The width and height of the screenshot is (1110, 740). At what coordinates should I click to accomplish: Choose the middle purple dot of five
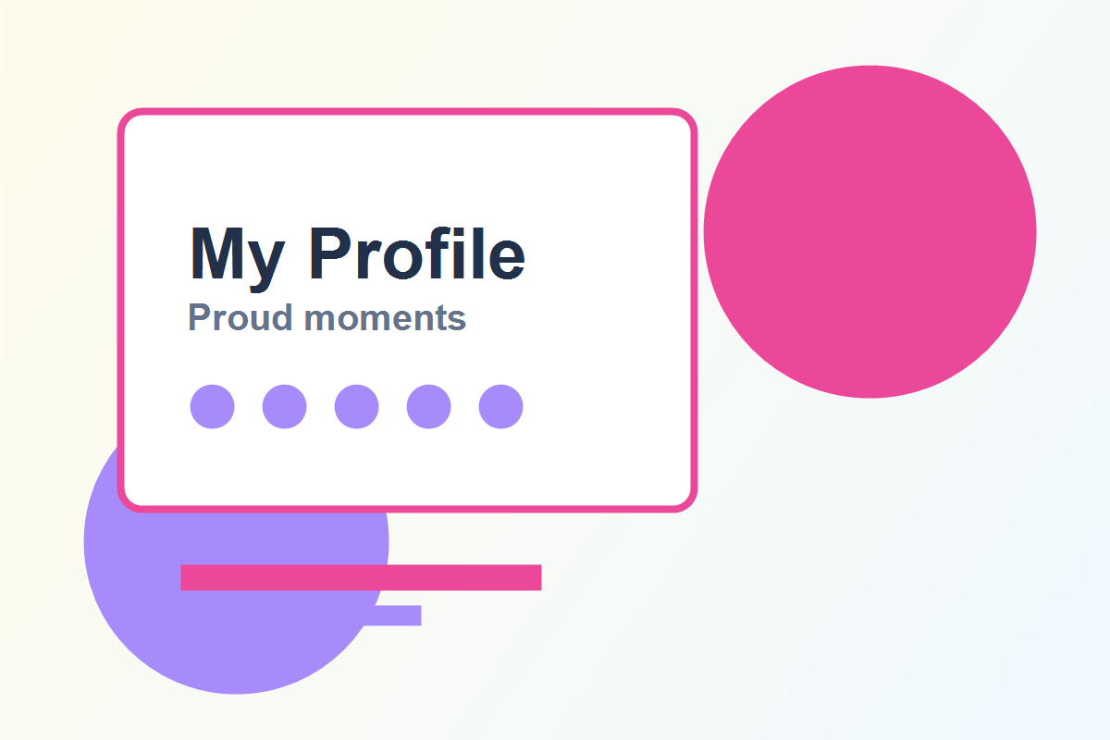[356, 406]
